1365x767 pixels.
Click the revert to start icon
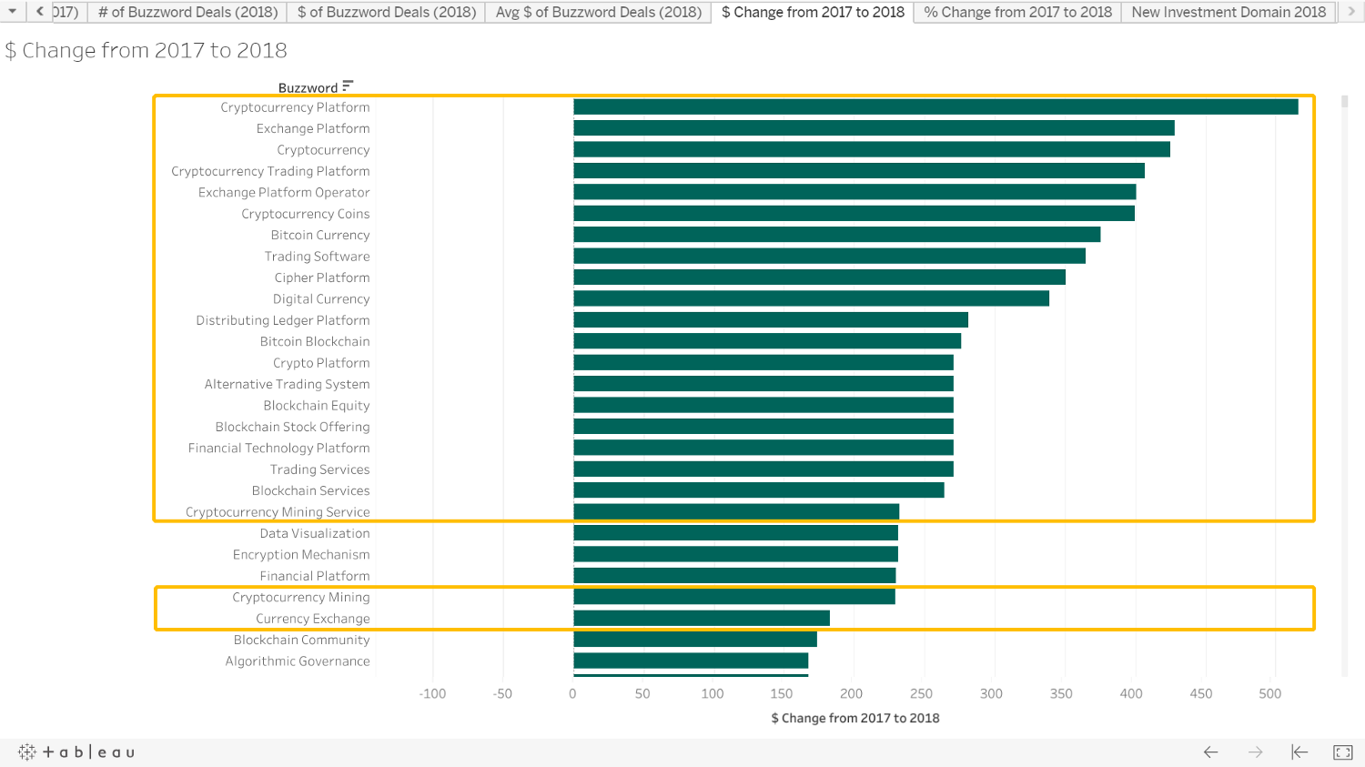[x=1299, y=752]
